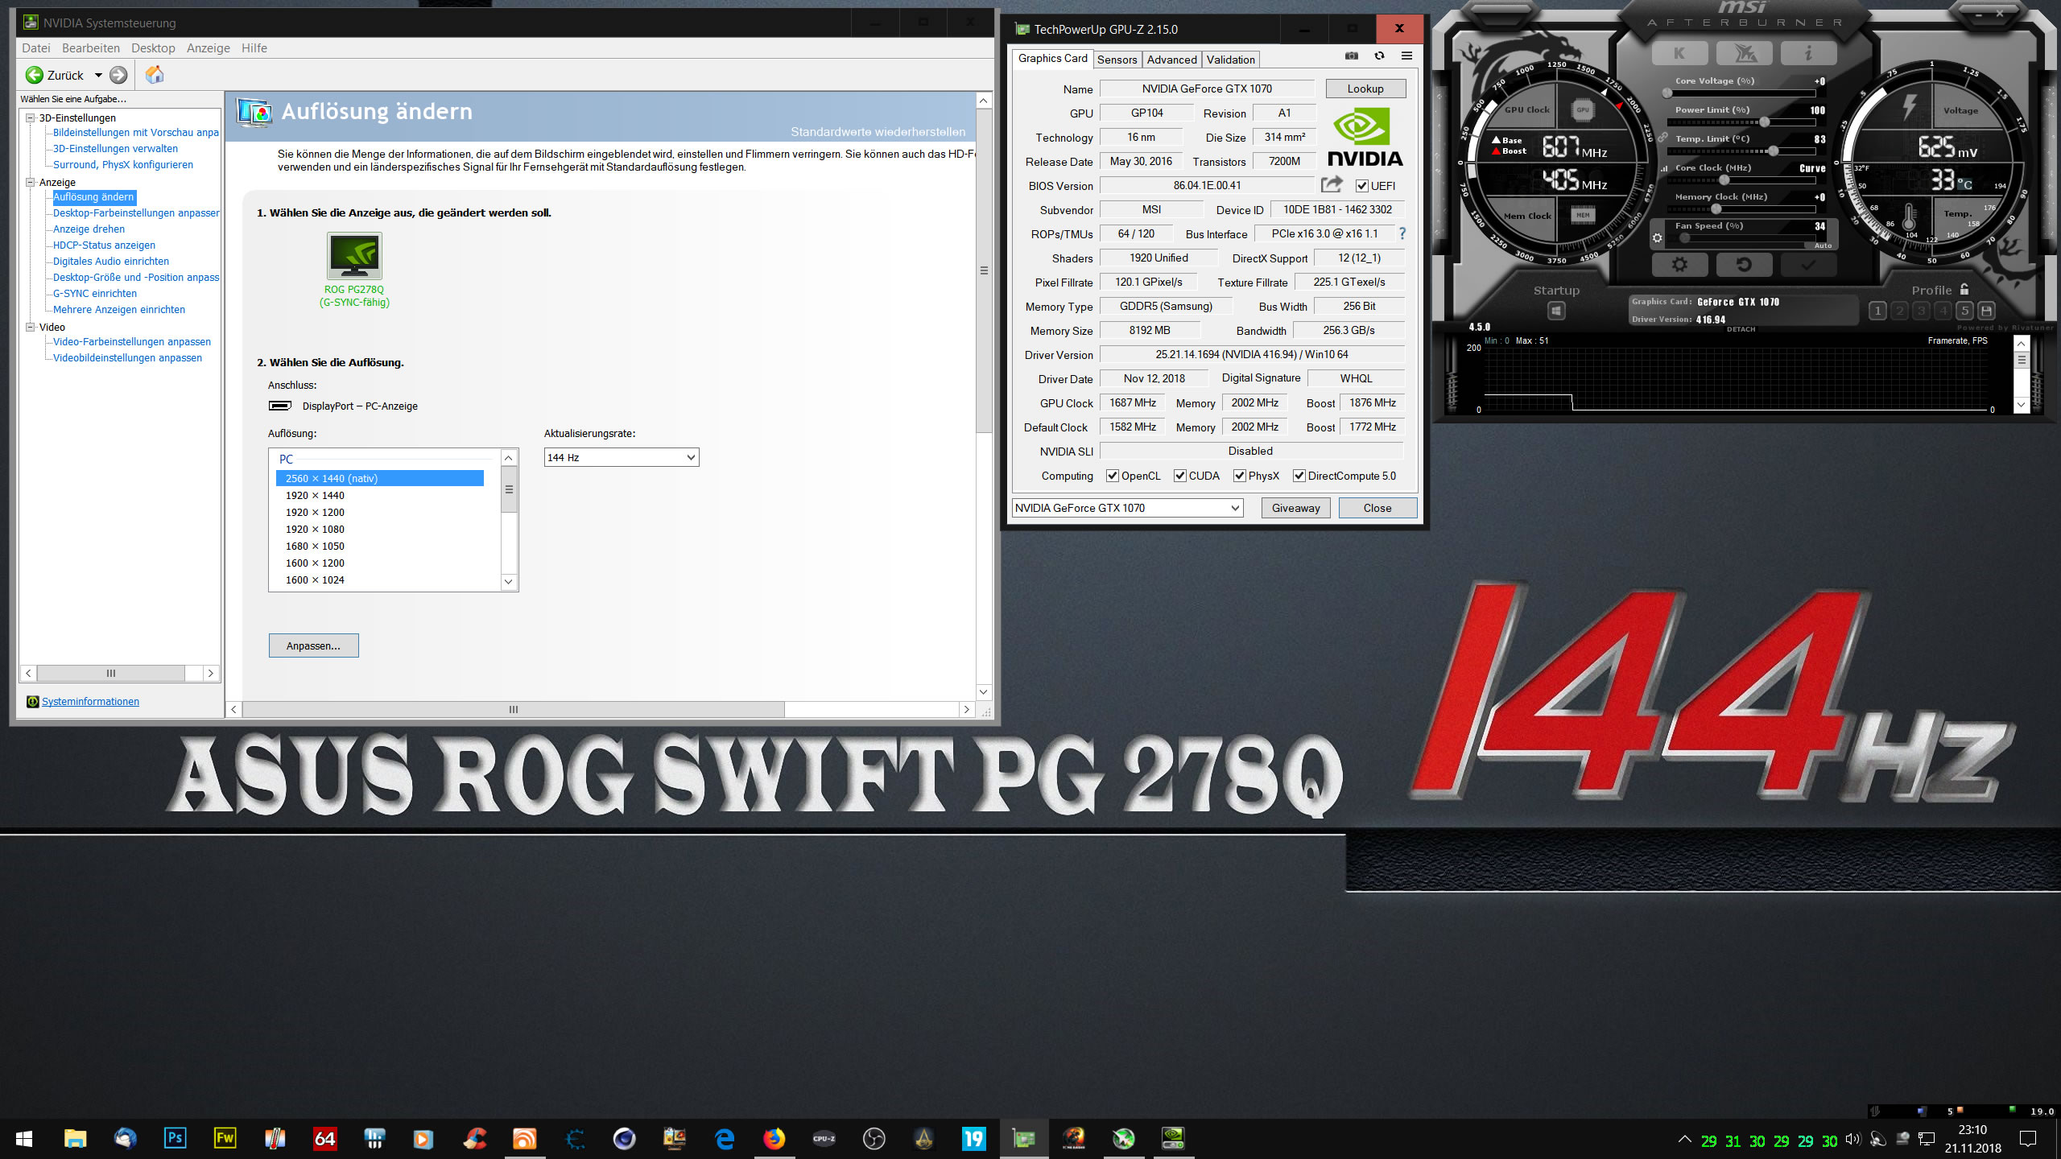Toggle the CUDA checkbox

tap(1180, 476)
